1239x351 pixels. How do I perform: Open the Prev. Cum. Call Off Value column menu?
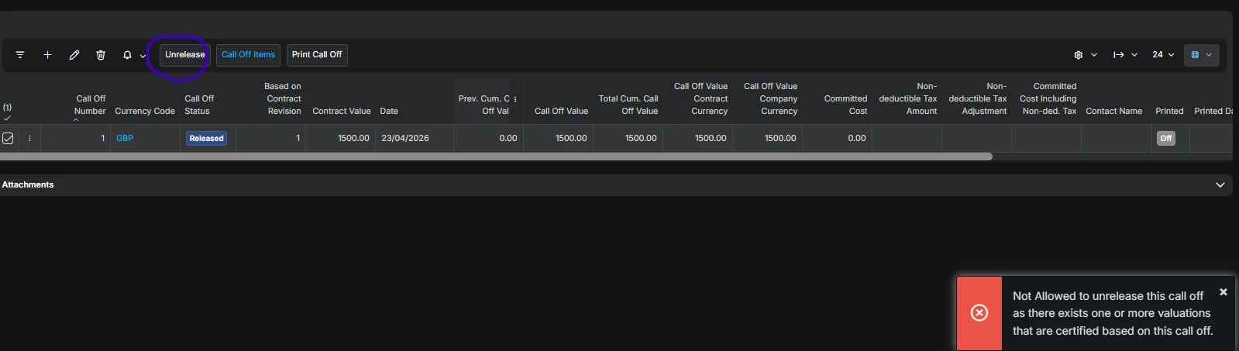tap(515, 99)
